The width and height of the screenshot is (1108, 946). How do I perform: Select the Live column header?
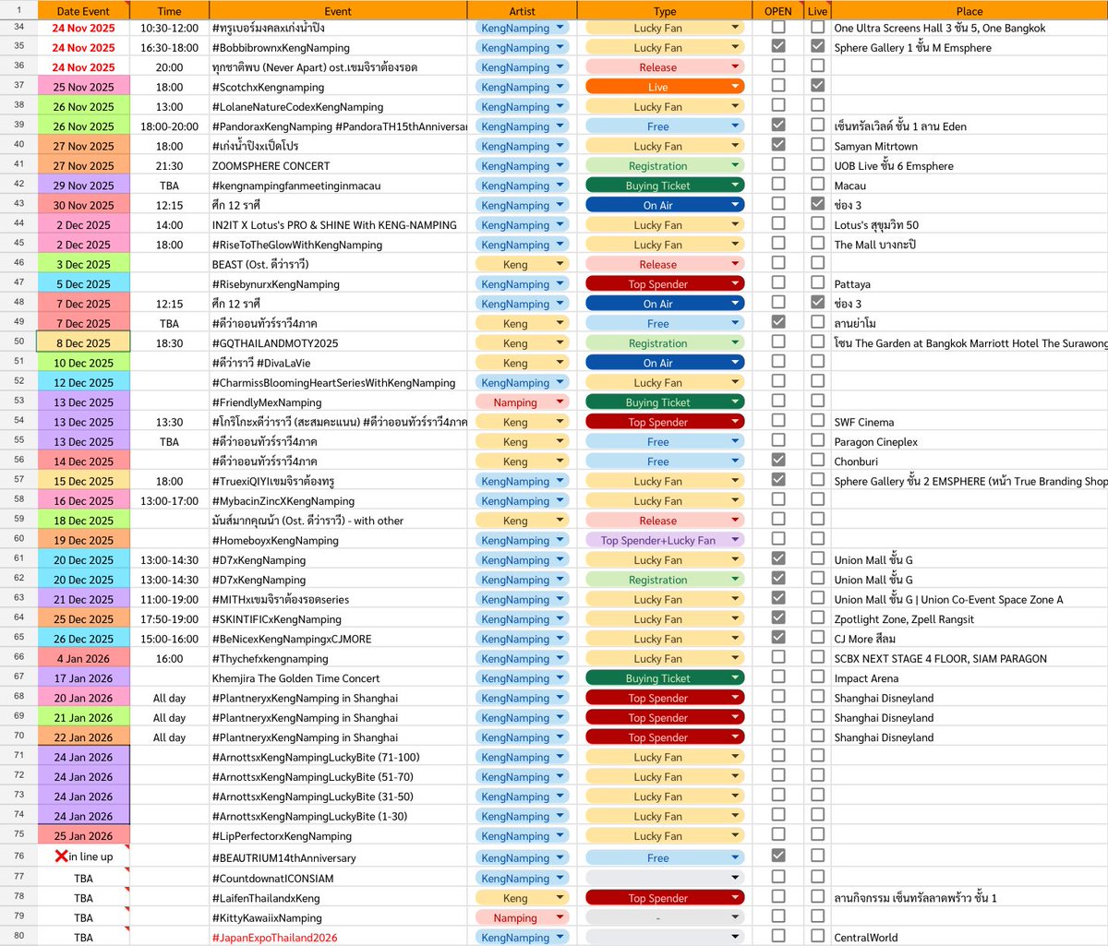coord(817,11)
